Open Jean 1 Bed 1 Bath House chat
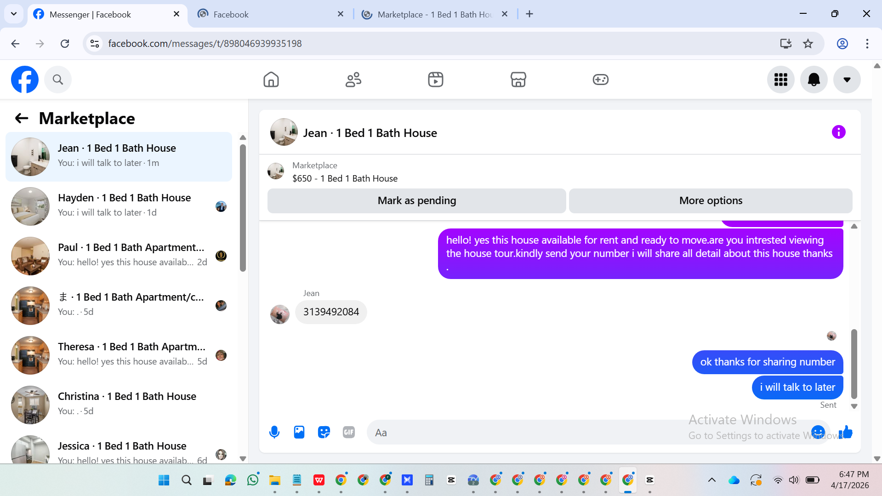 [x=119, y=157]
